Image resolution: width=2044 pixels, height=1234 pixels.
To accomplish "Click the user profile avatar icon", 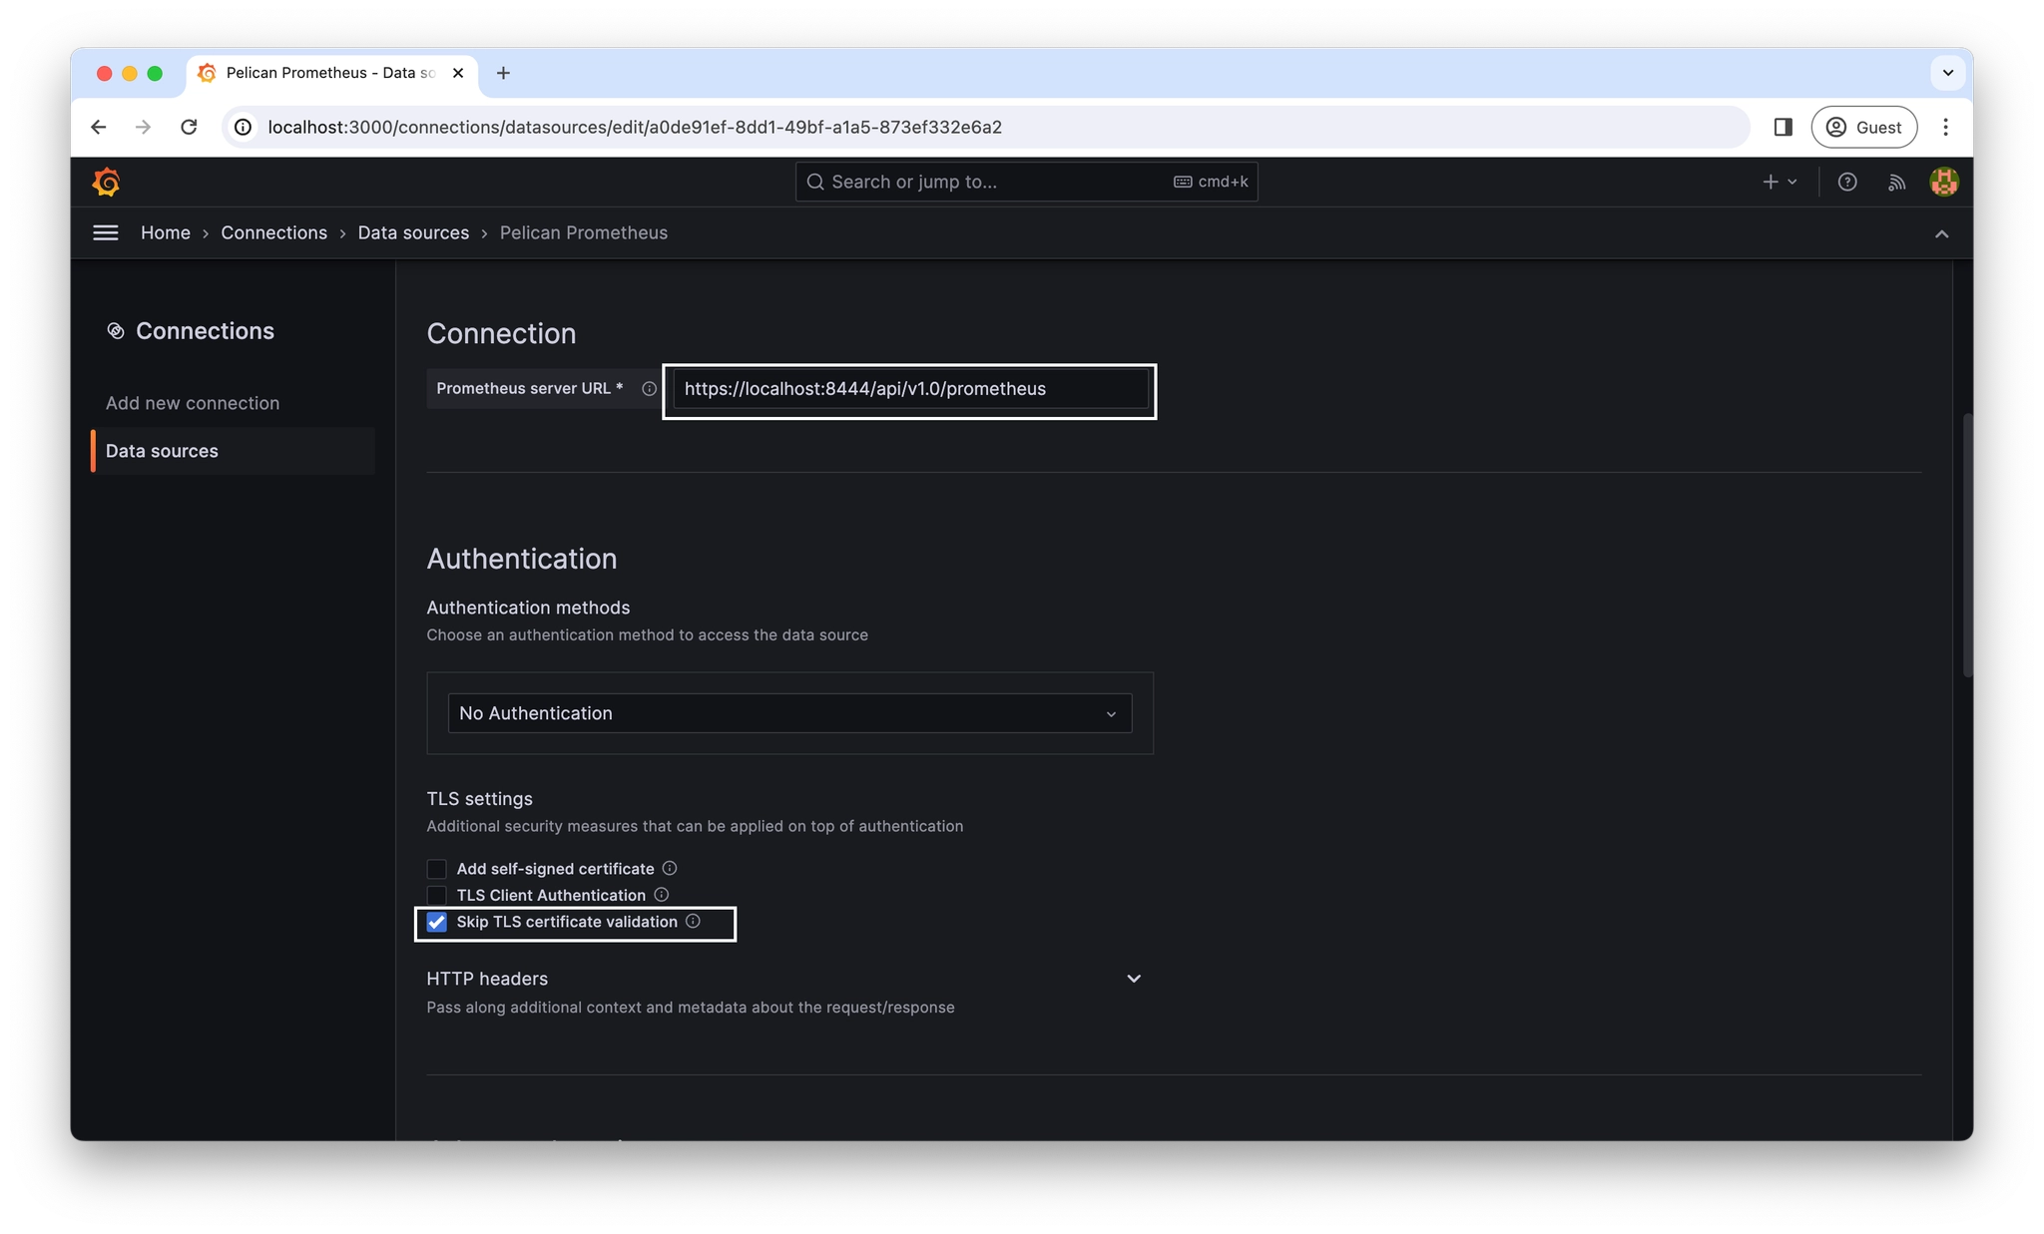I will (x=1943, y=181).
